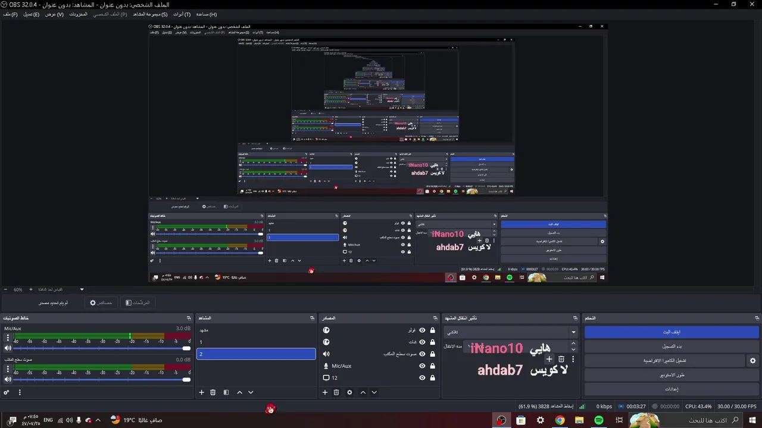Enable طور الاستوديو studio mode button
Viewport: 762px width, 428px height.
click(x=672, y=375)
